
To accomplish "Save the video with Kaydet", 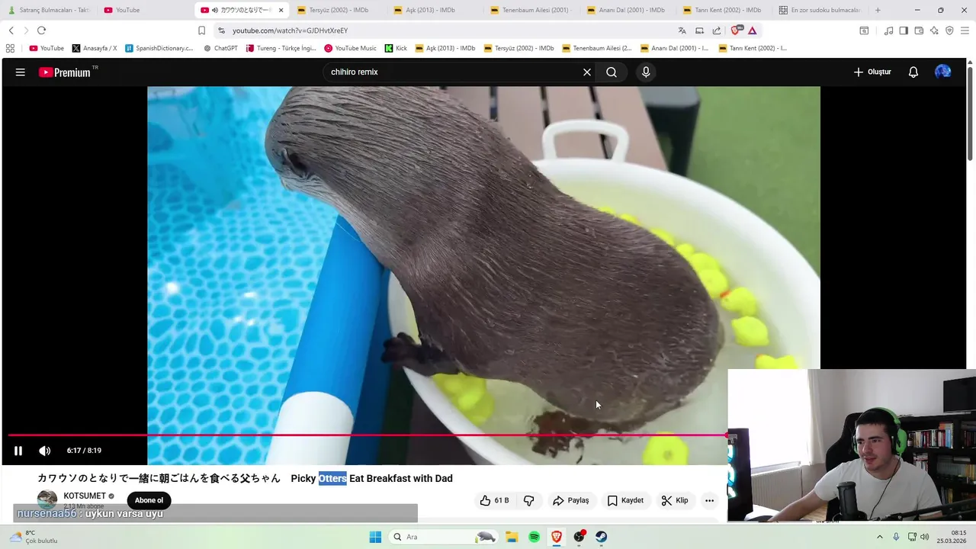I will (625, 500).
